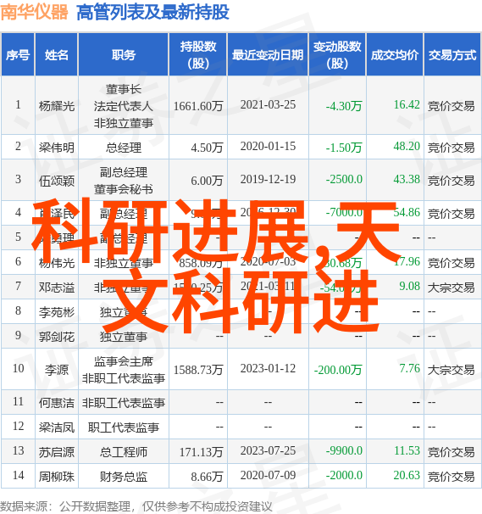
Task: Click 大宗交易 in the 邓志溢 row
Action: [x=451, y=288]
